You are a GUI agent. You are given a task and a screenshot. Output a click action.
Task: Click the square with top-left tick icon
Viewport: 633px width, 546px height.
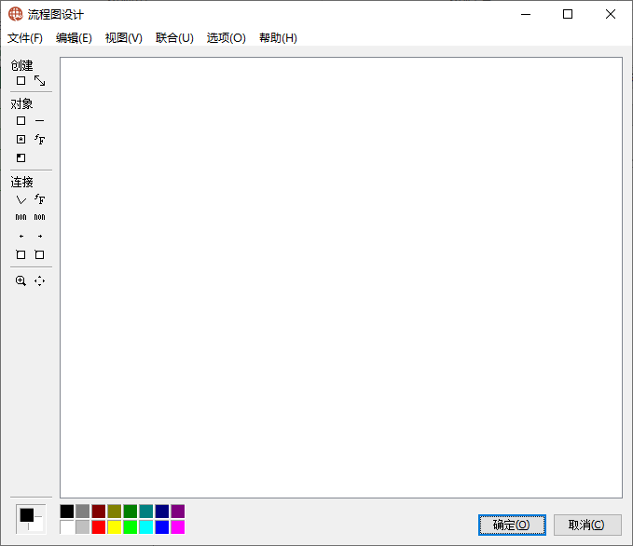pyautogui.click(x=21, y=254)
